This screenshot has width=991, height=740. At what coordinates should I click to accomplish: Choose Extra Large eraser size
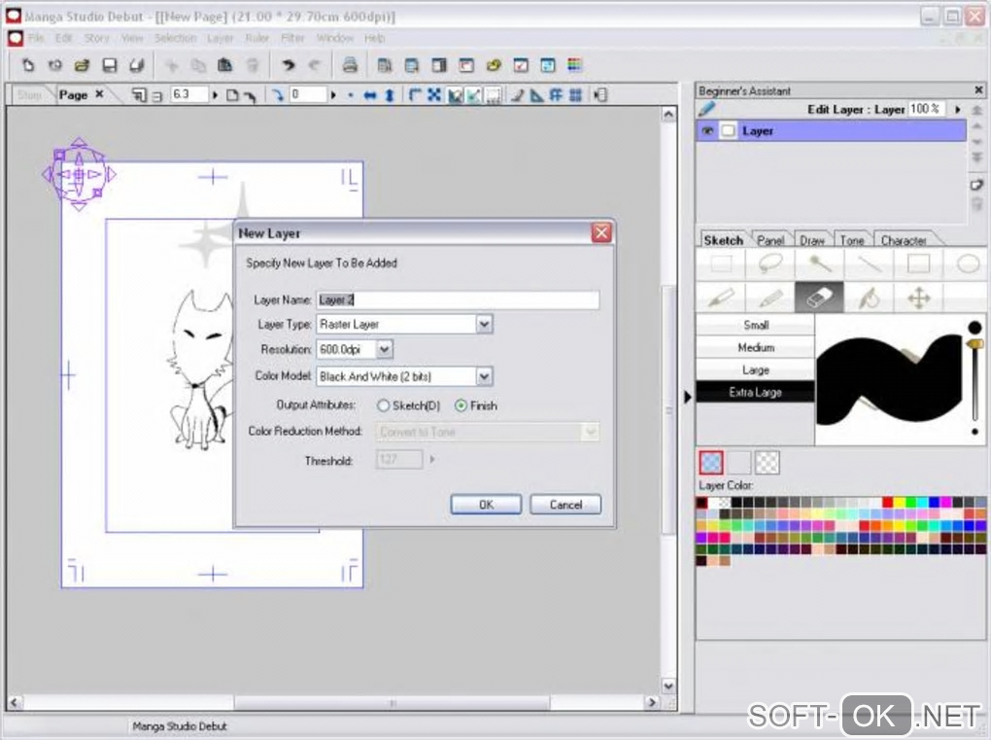(755, 392)
